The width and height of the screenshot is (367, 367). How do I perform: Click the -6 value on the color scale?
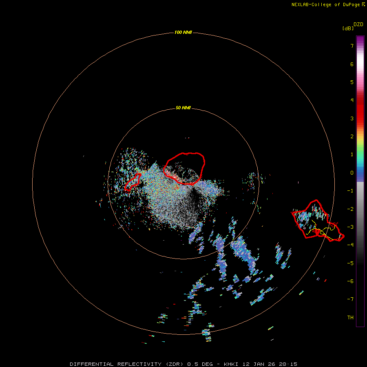point(350,281)
